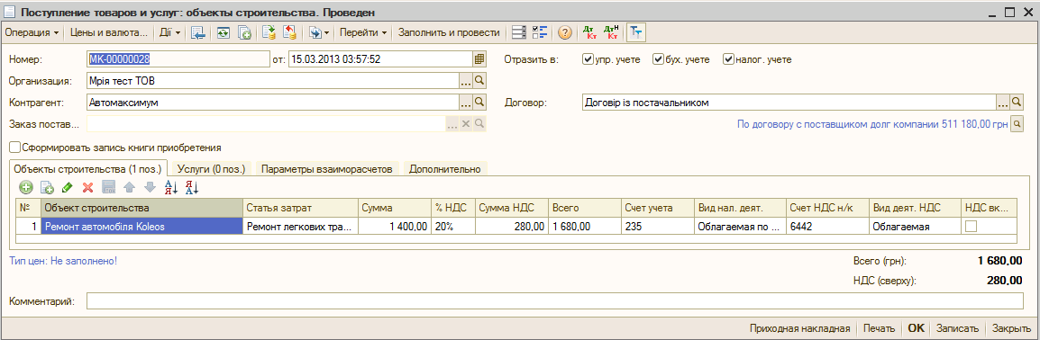The height and width of the screenshot is (340, 1040).
Task: Toggle the бух. учете checkbox
Action: pyautogui.click(x=658, y=59)
